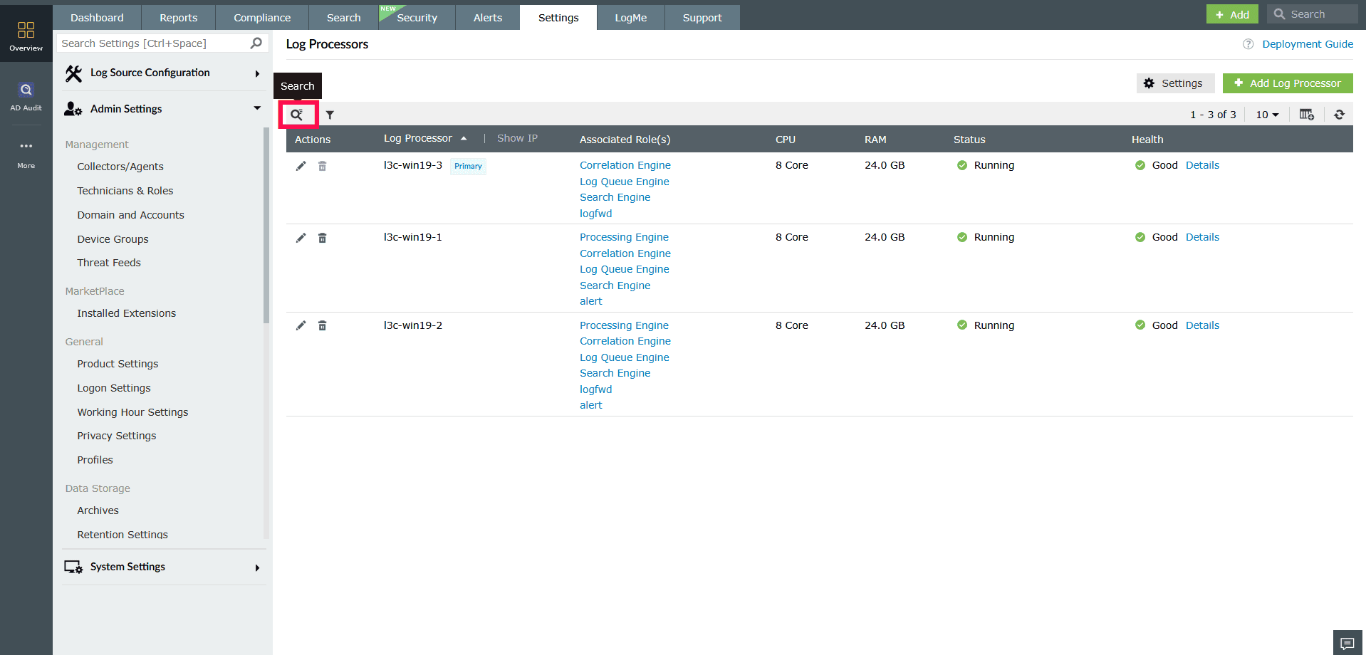Open the Alerts tab
This screenshot has width=1366, height=655.
point(486,17)
